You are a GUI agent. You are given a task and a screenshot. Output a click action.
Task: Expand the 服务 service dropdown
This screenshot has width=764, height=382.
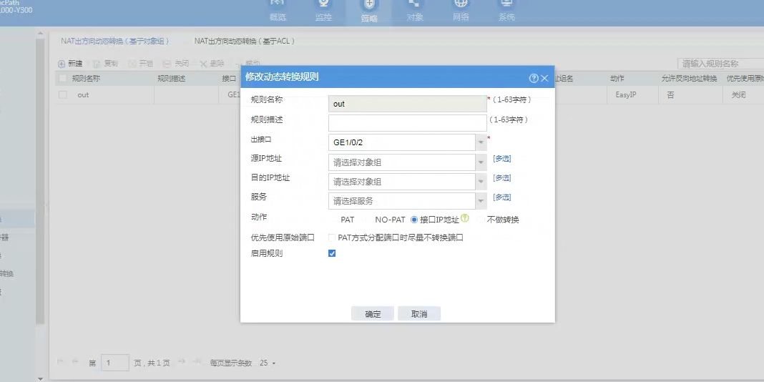click(481, 201)
